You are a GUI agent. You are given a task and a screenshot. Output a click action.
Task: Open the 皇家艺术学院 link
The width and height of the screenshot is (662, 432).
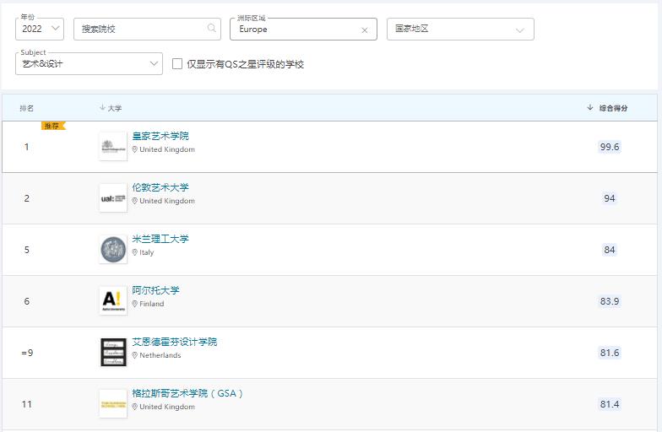160,136
